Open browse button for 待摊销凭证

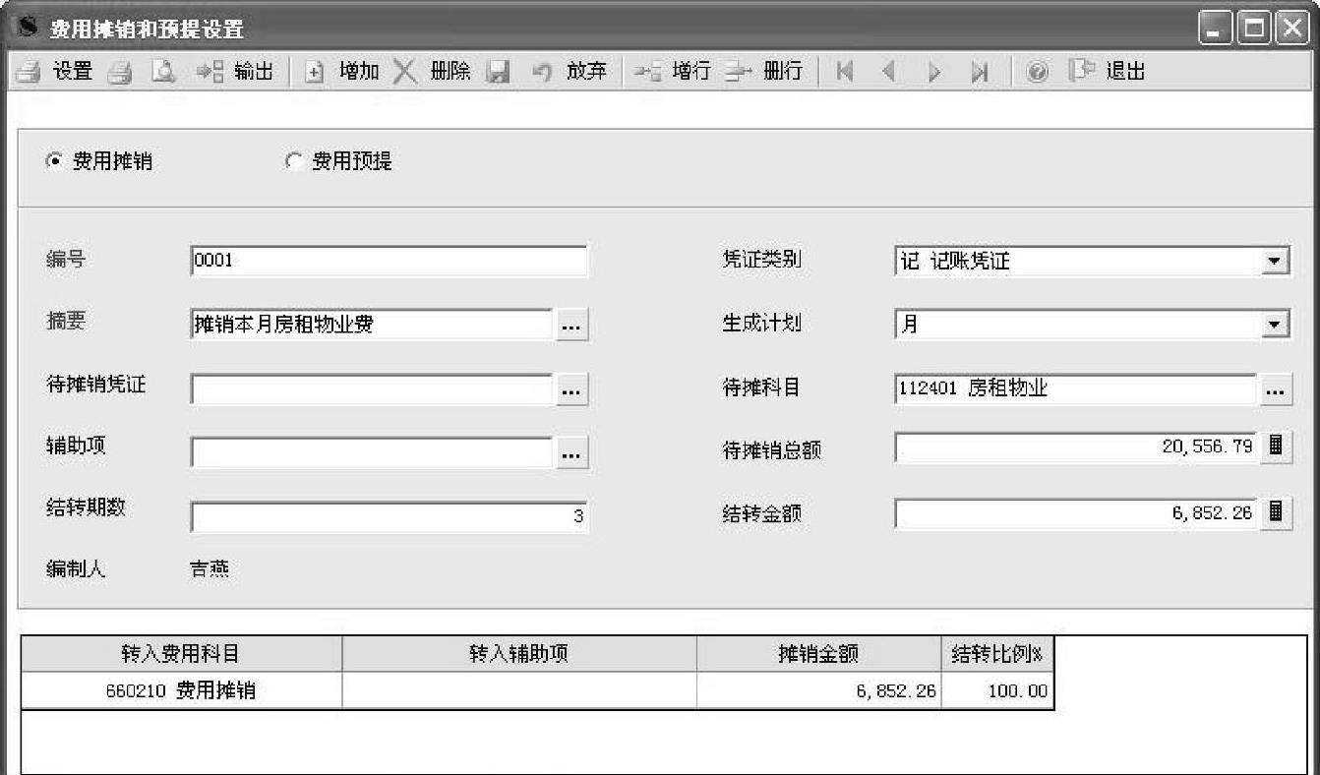pyautogui.click(x=572, y=390)
